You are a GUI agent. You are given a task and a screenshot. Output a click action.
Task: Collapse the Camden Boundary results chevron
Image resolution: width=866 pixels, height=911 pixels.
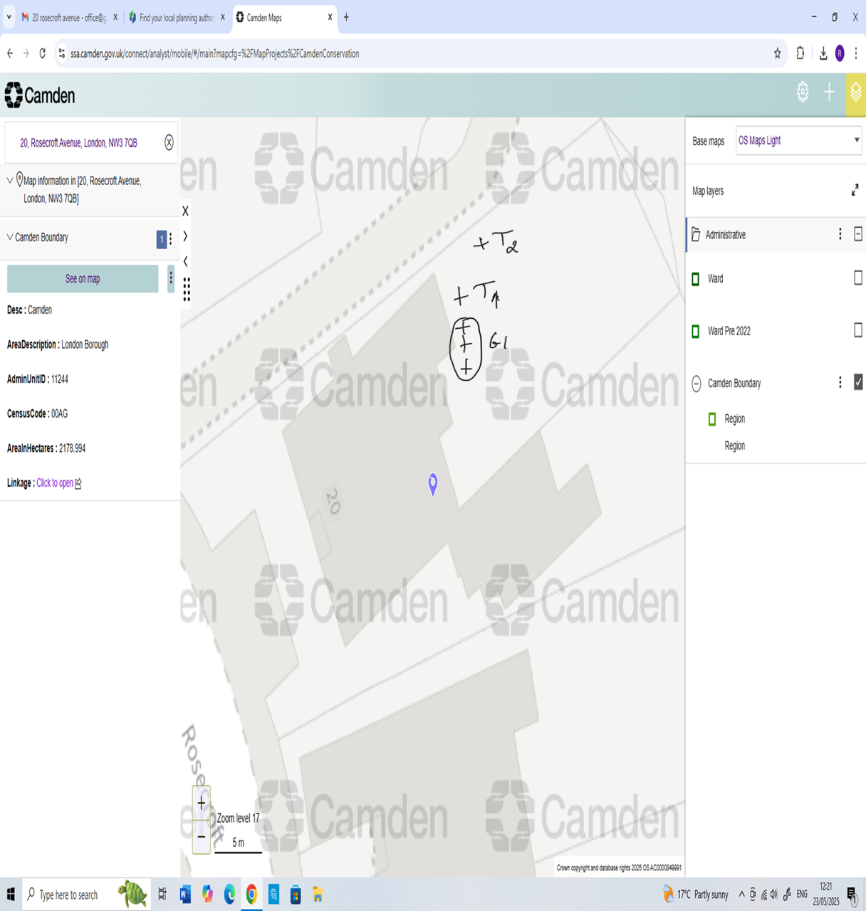click(x=10, y=237)
